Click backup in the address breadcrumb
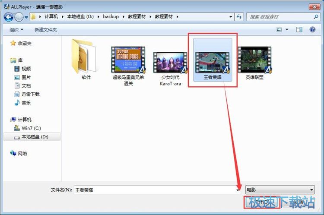Viewport: 324px width, 215px height. coord(111,17)
